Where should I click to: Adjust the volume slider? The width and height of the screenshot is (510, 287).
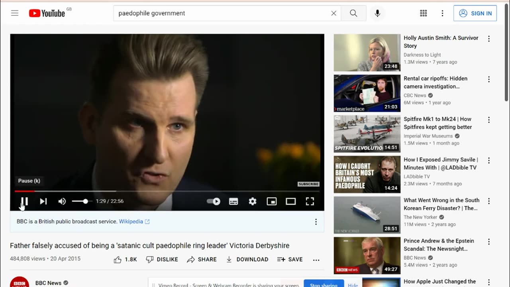coord(82,201)
